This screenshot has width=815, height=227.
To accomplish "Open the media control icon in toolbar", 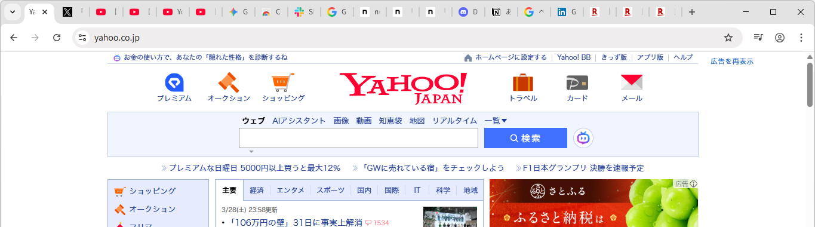I will [x=758, y=38].
